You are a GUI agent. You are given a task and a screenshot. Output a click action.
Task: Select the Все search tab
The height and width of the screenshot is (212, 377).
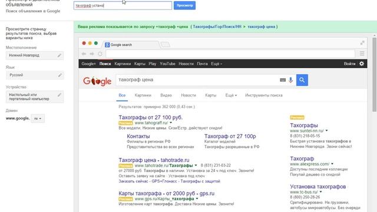(x=122, y=95)
